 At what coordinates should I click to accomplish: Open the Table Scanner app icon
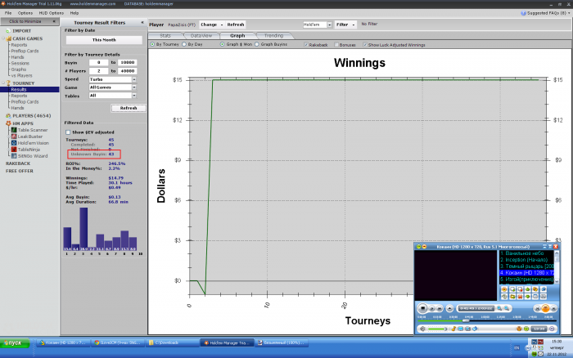coord(14,130)
